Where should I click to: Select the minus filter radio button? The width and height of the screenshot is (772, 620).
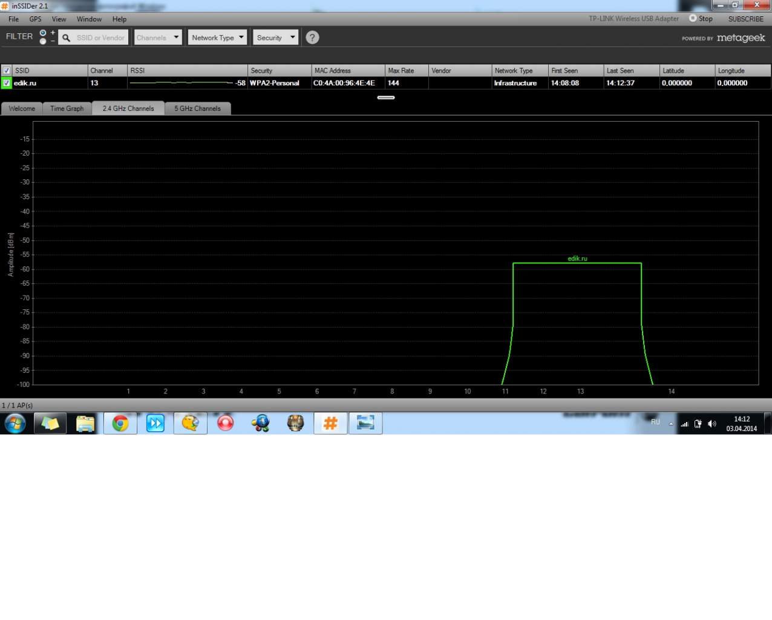(x=43, y=41)
